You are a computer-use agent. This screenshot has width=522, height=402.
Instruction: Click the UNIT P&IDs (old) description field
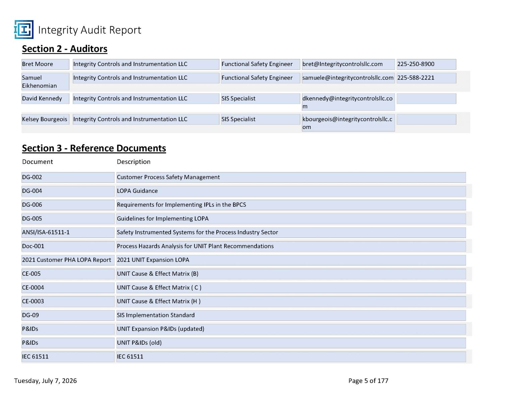click(x=291, y=343)
